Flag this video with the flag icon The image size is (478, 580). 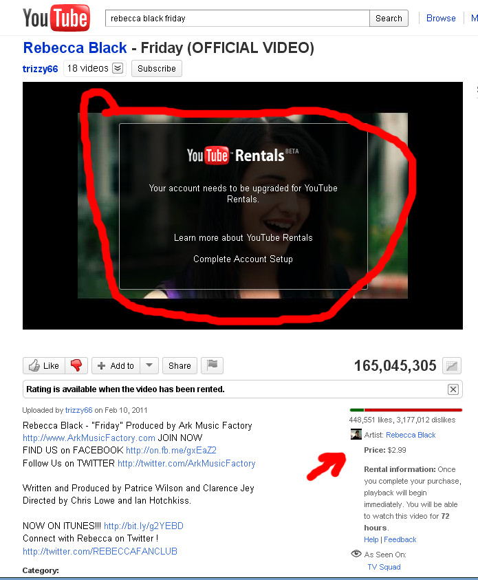tap(213, 366)
